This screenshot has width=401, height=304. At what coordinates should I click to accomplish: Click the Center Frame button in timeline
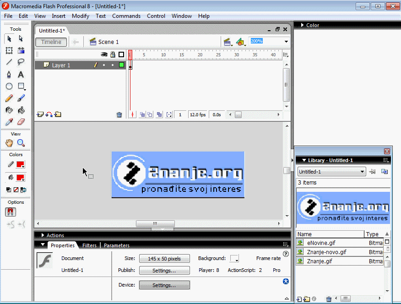tap(132, 115)
